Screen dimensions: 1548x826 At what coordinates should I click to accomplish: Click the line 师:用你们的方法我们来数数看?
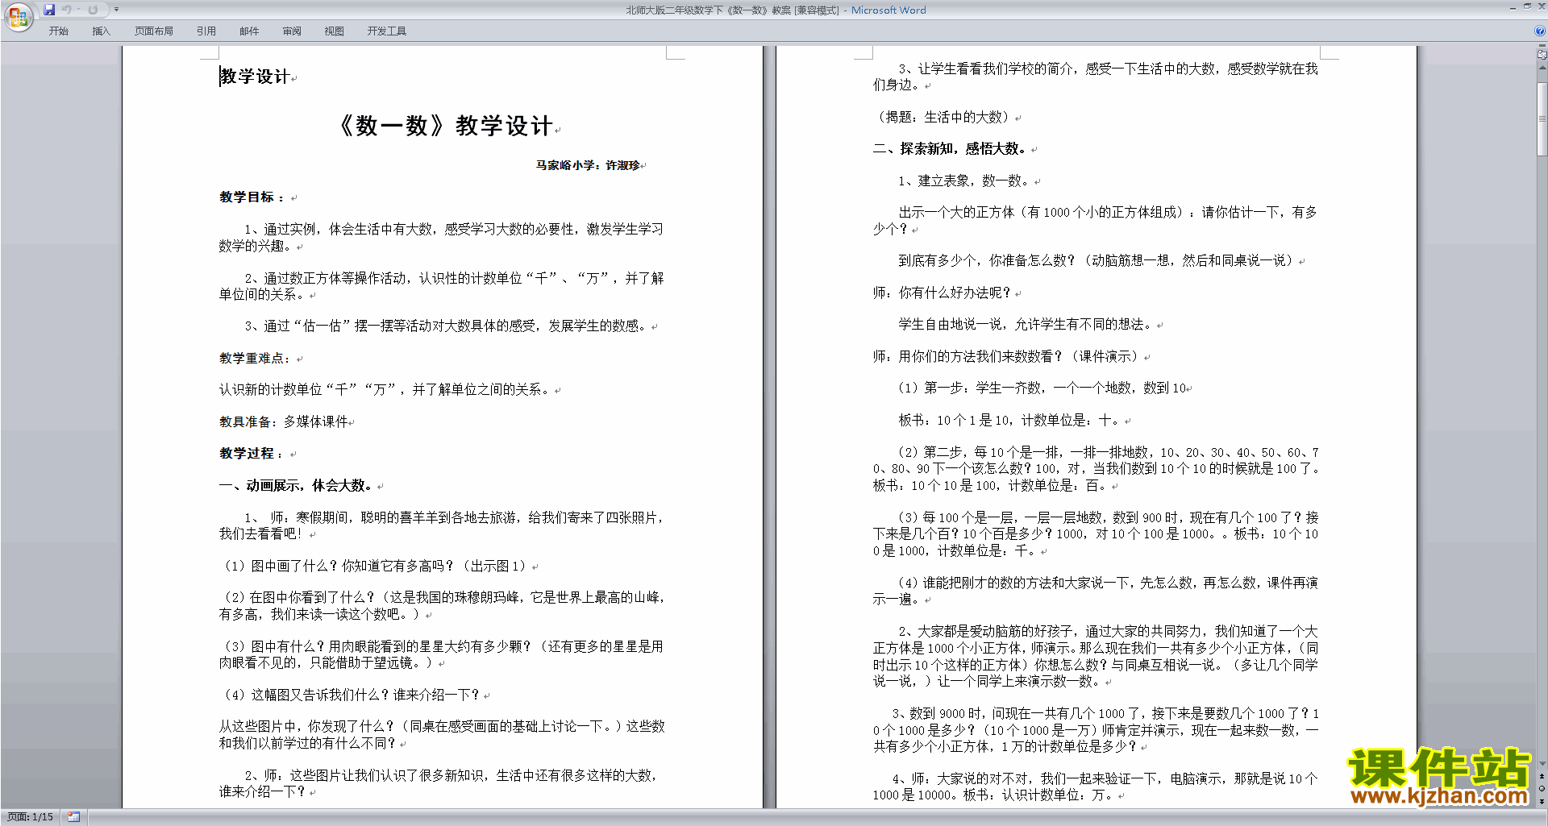[1006, 357]
